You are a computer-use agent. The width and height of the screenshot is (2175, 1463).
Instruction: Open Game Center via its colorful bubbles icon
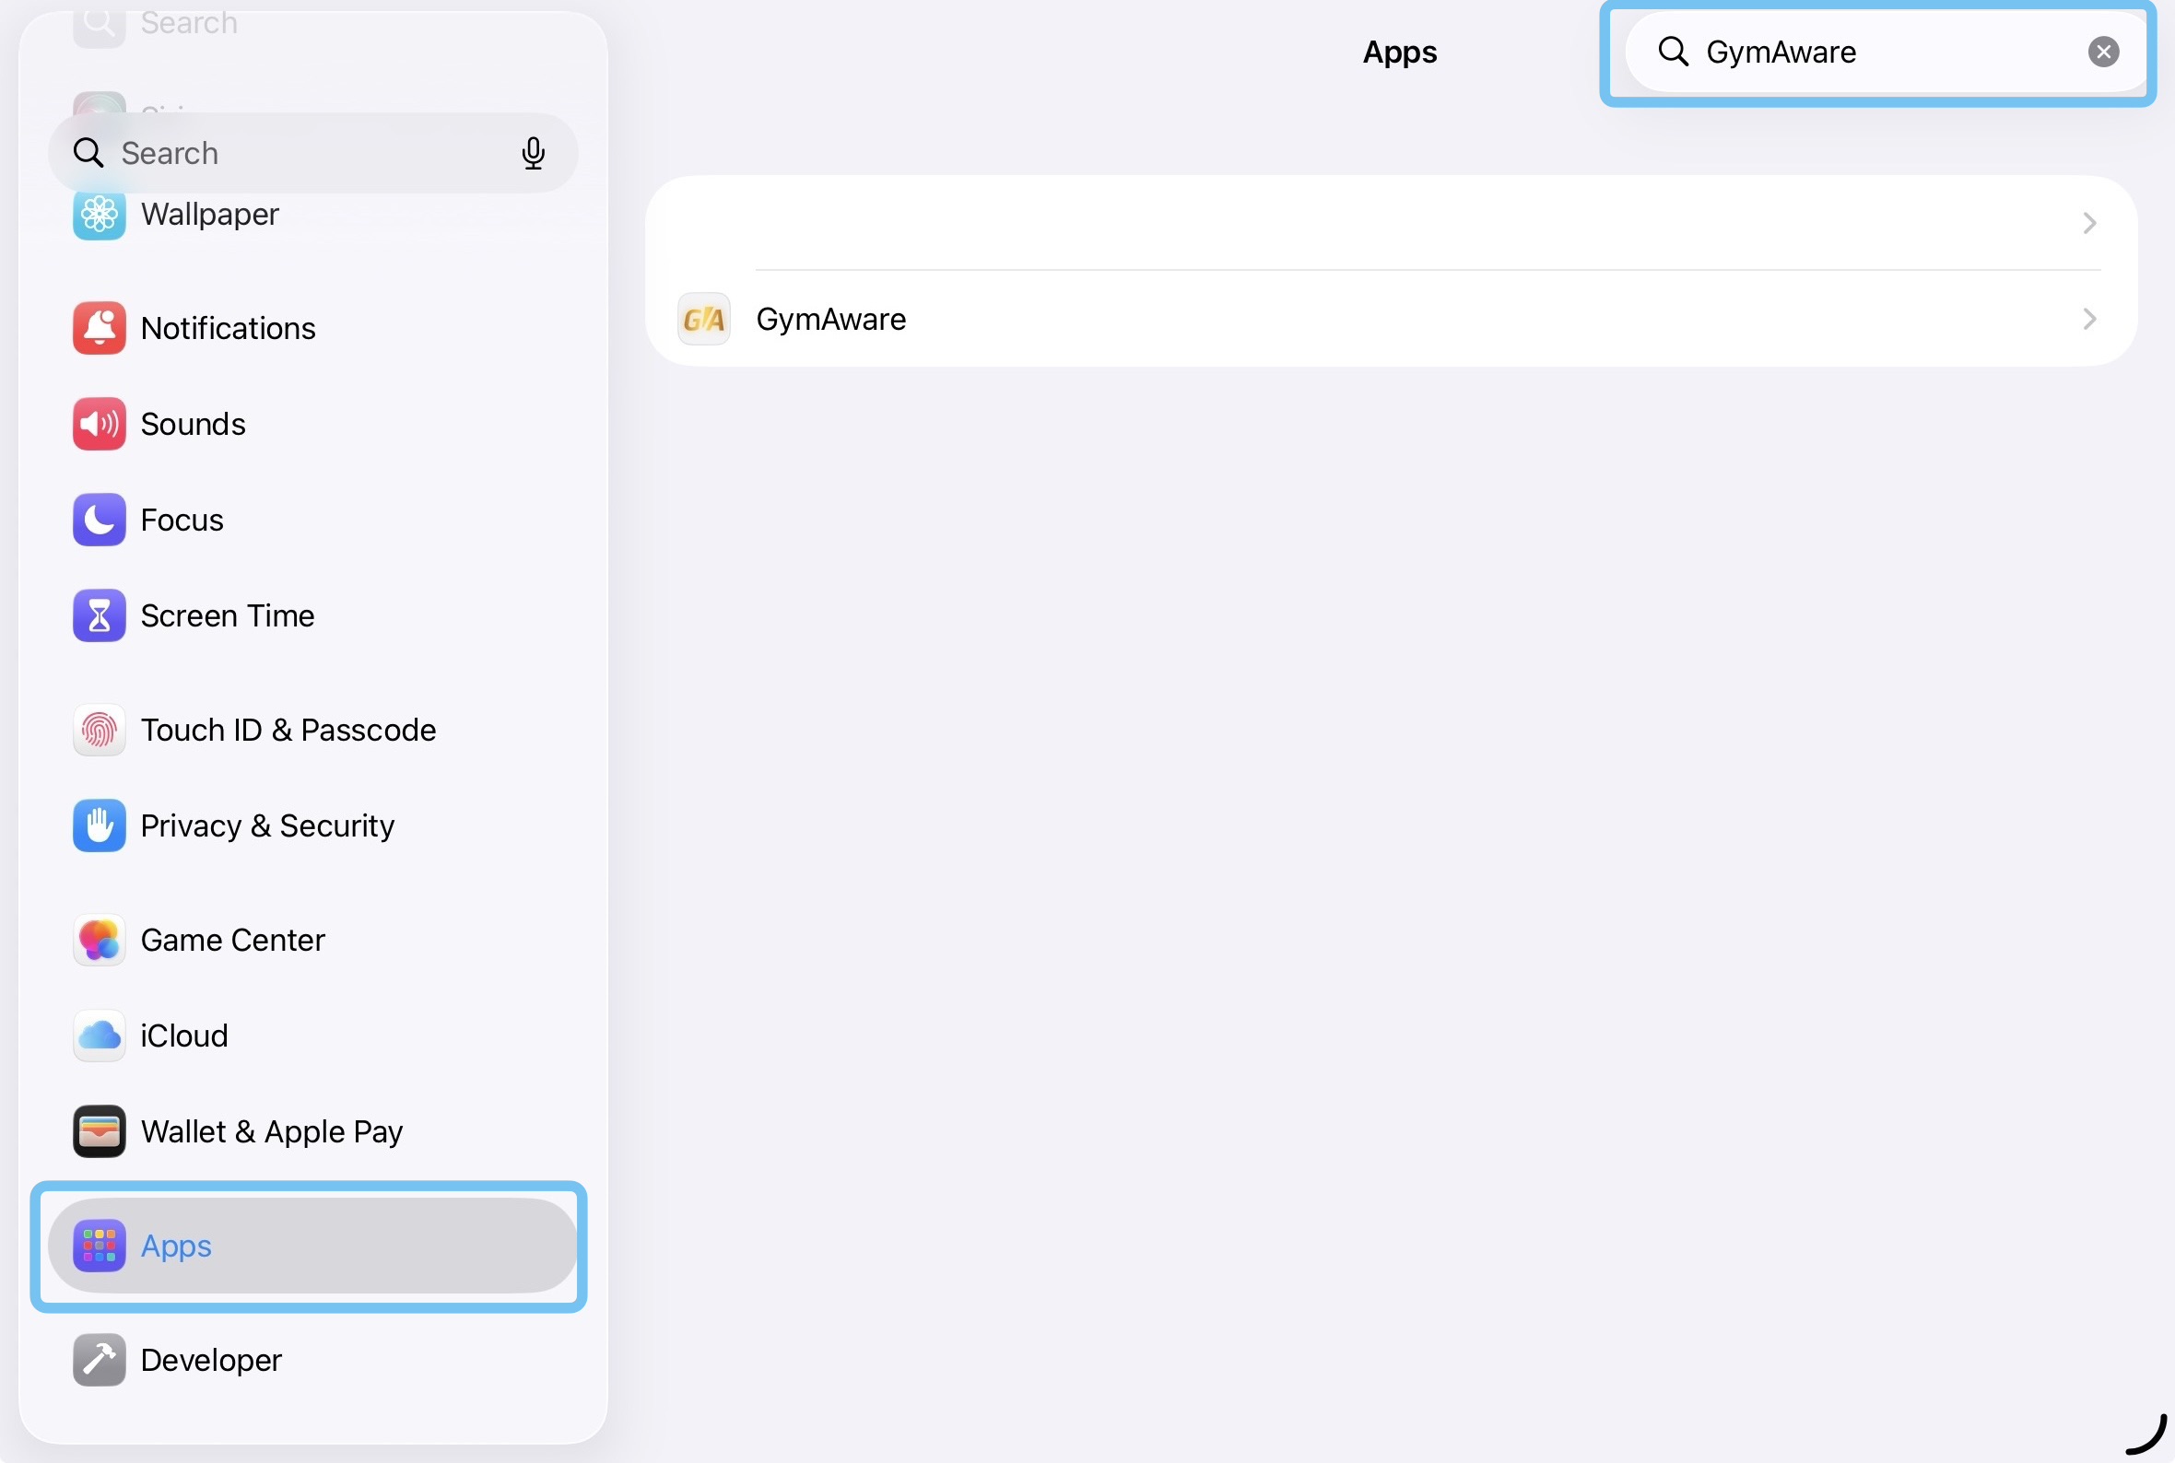[99, 940]
